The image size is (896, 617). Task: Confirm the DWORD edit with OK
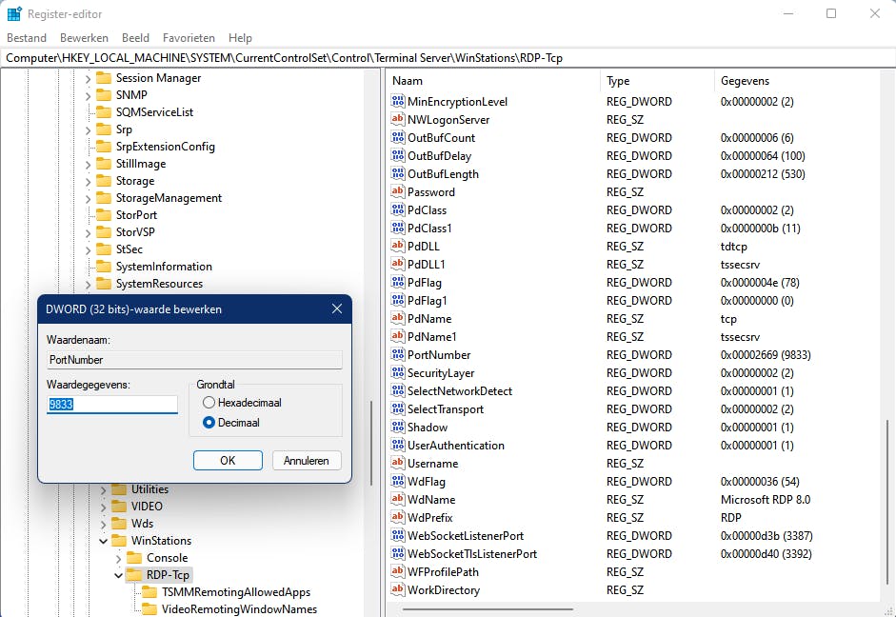(x=228, y=461)
